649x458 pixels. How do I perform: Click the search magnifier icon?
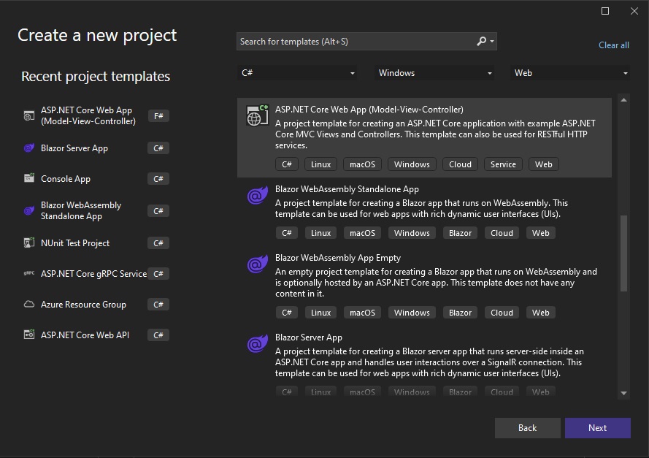(x=481, y=42)
